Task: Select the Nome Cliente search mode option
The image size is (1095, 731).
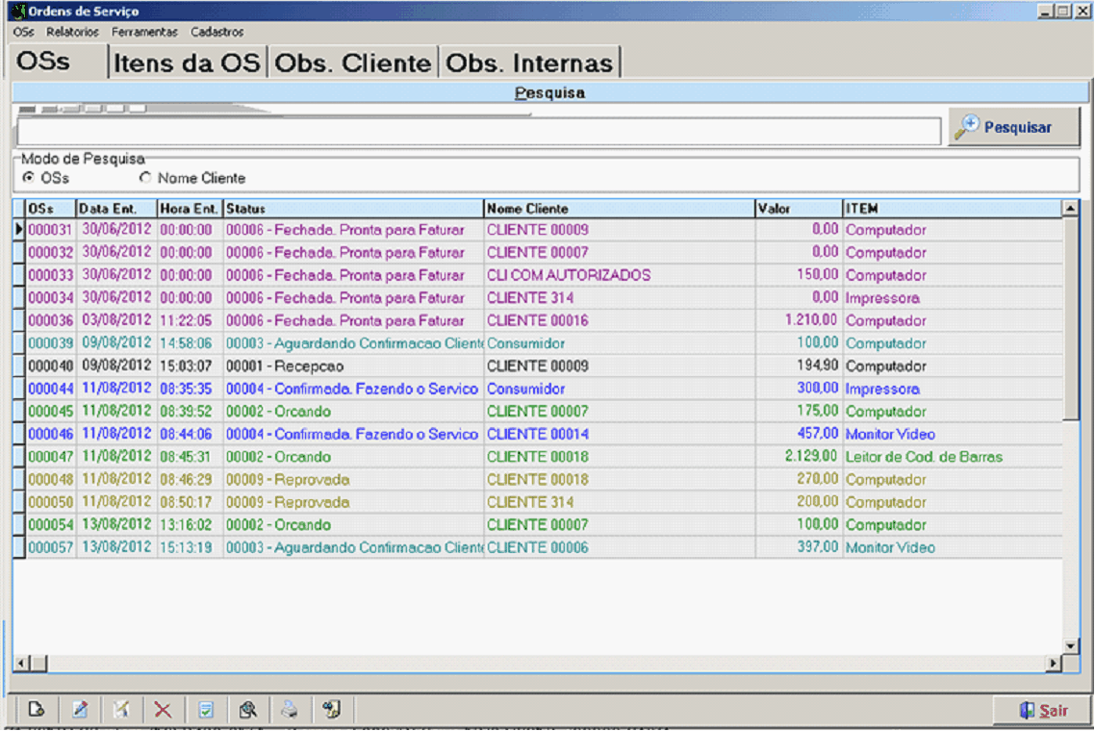Action: (146, 178)
